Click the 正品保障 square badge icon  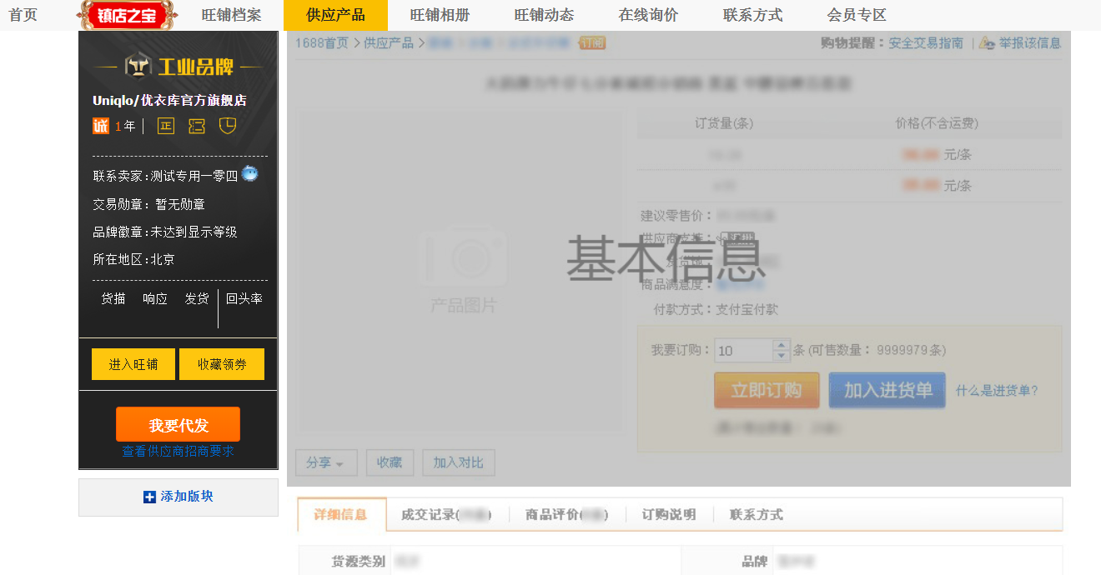(165, 126)
